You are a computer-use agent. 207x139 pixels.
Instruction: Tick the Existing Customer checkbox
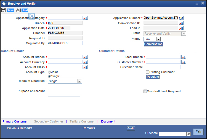pos(148,72)
